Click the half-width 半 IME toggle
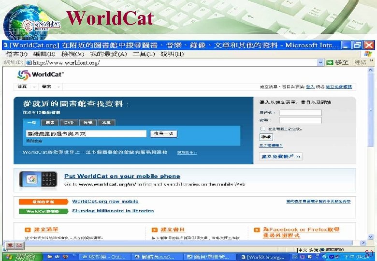377x261 pixels. [x=19, y=246]
